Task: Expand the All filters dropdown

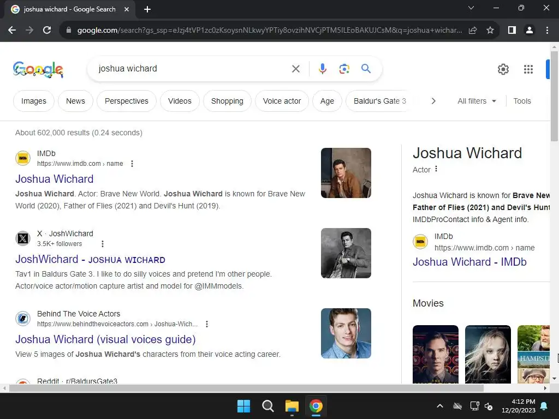Action: 477,101
